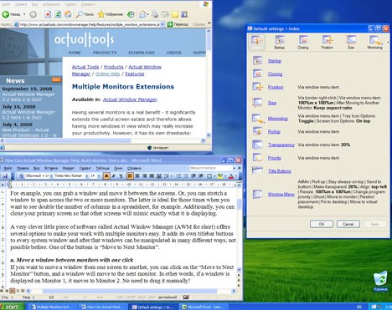Toggle Bold formatting in Word toolbar
Viewport: 392px width, 310px height.
click(106, 176)
